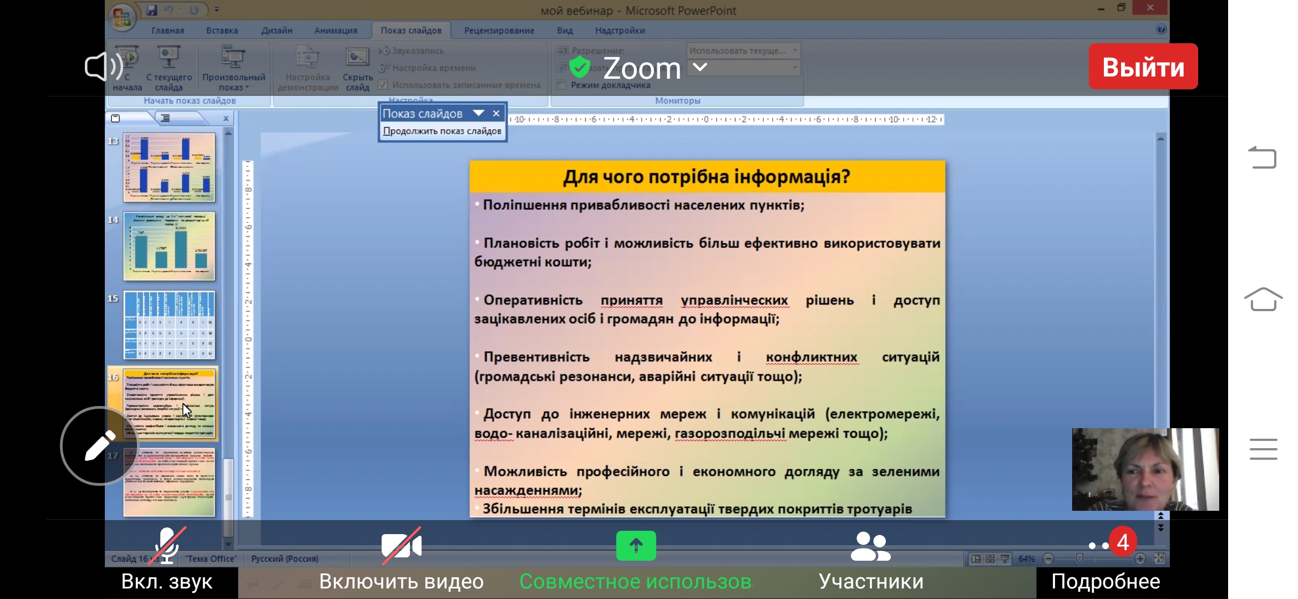The width and height of the screenshot is (1298, 599).
Task: Tap the Android recent apps icon
Action: coord(1263,449)
